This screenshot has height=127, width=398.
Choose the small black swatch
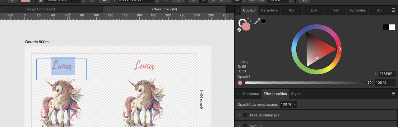386,27
